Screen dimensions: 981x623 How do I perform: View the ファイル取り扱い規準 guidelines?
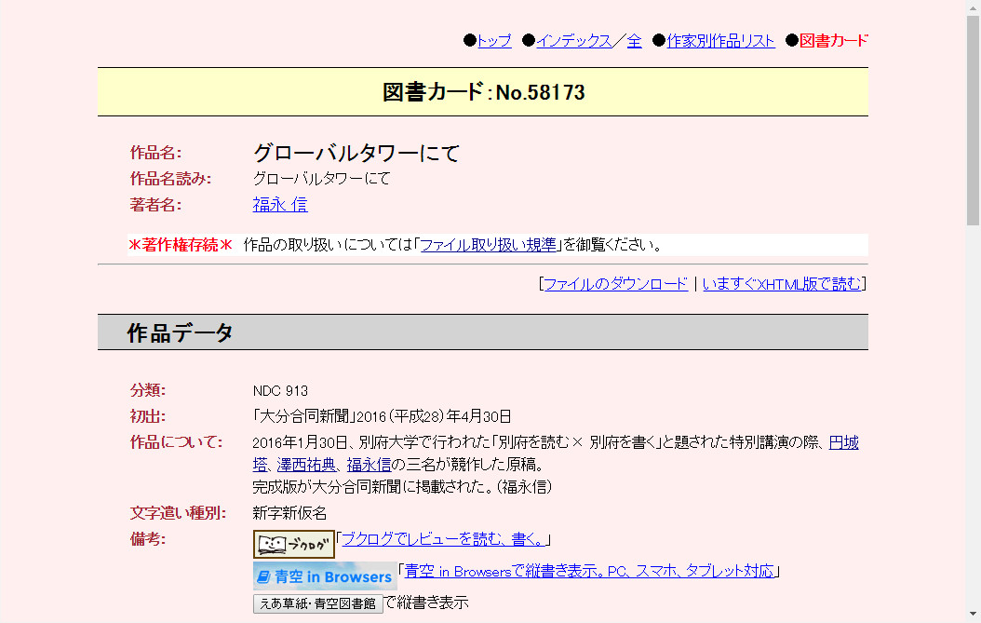(490, 247)
